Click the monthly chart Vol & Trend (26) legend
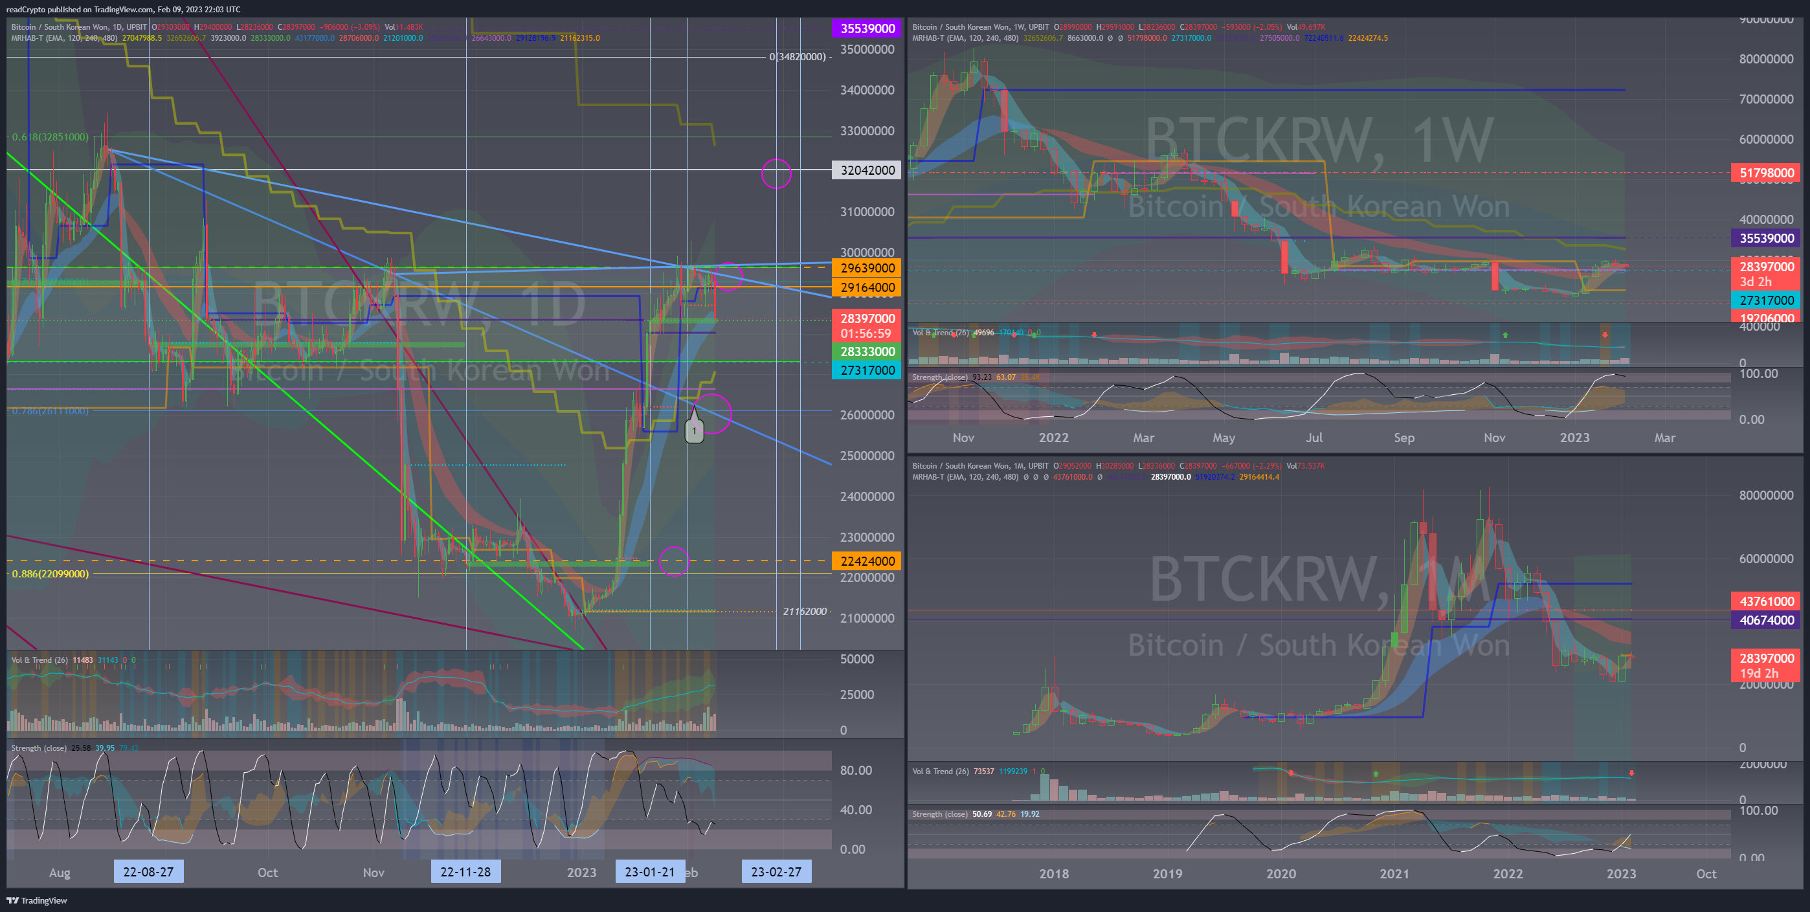The image size is (1810, 912). point(940,772)
